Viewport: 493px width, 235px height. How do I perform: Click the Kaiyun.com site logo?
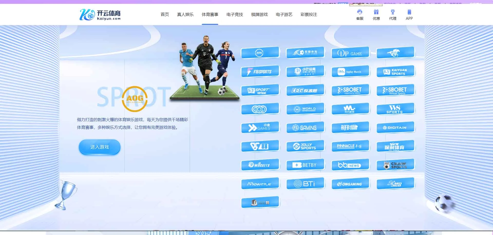(x=100, y=15)
